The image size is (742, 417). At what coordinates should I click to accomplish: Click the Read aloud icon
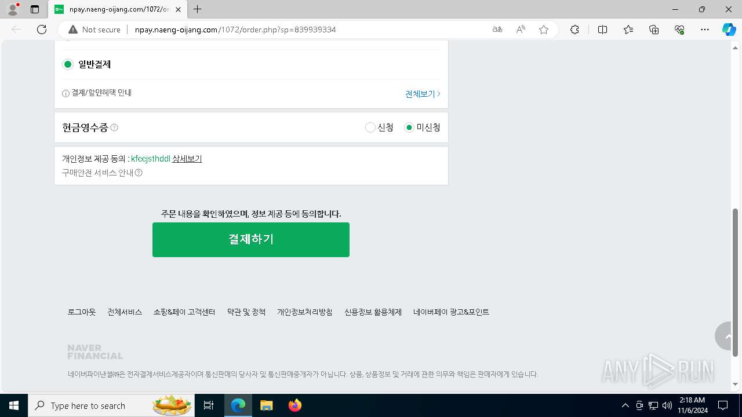521,30
